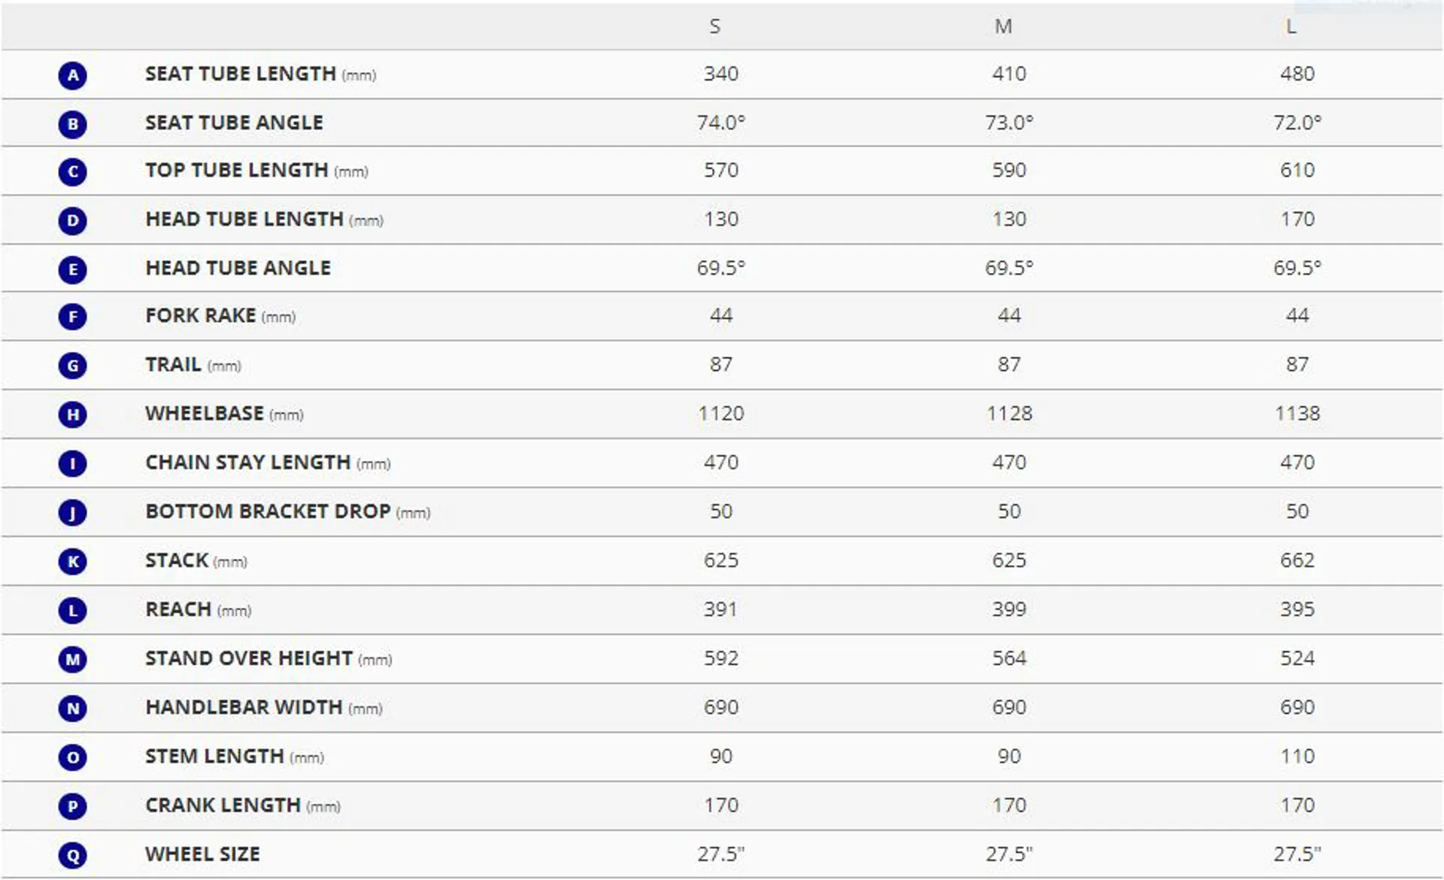Select the H icon for Wheelbase

tap(72, 414)
